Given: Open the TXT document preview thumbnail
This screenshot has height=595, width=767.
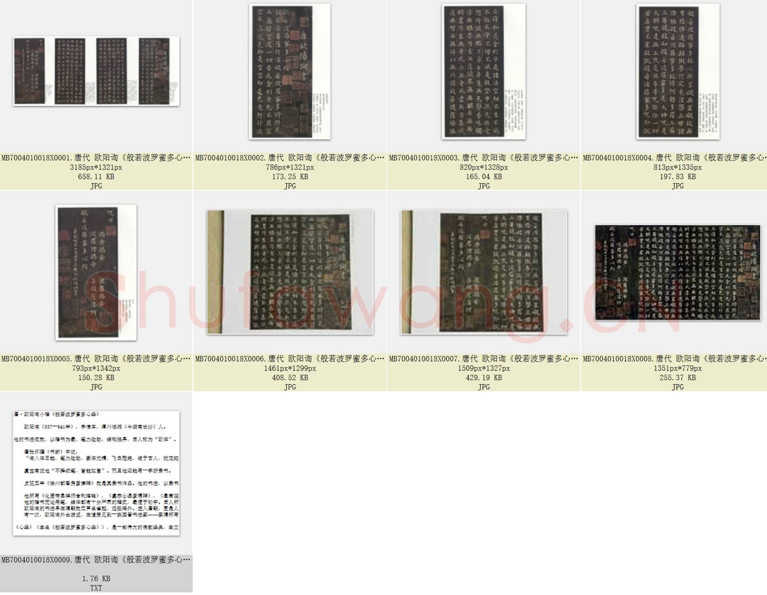Looking at the screenshot, I should pyautogui.click(x=96, y=473).
